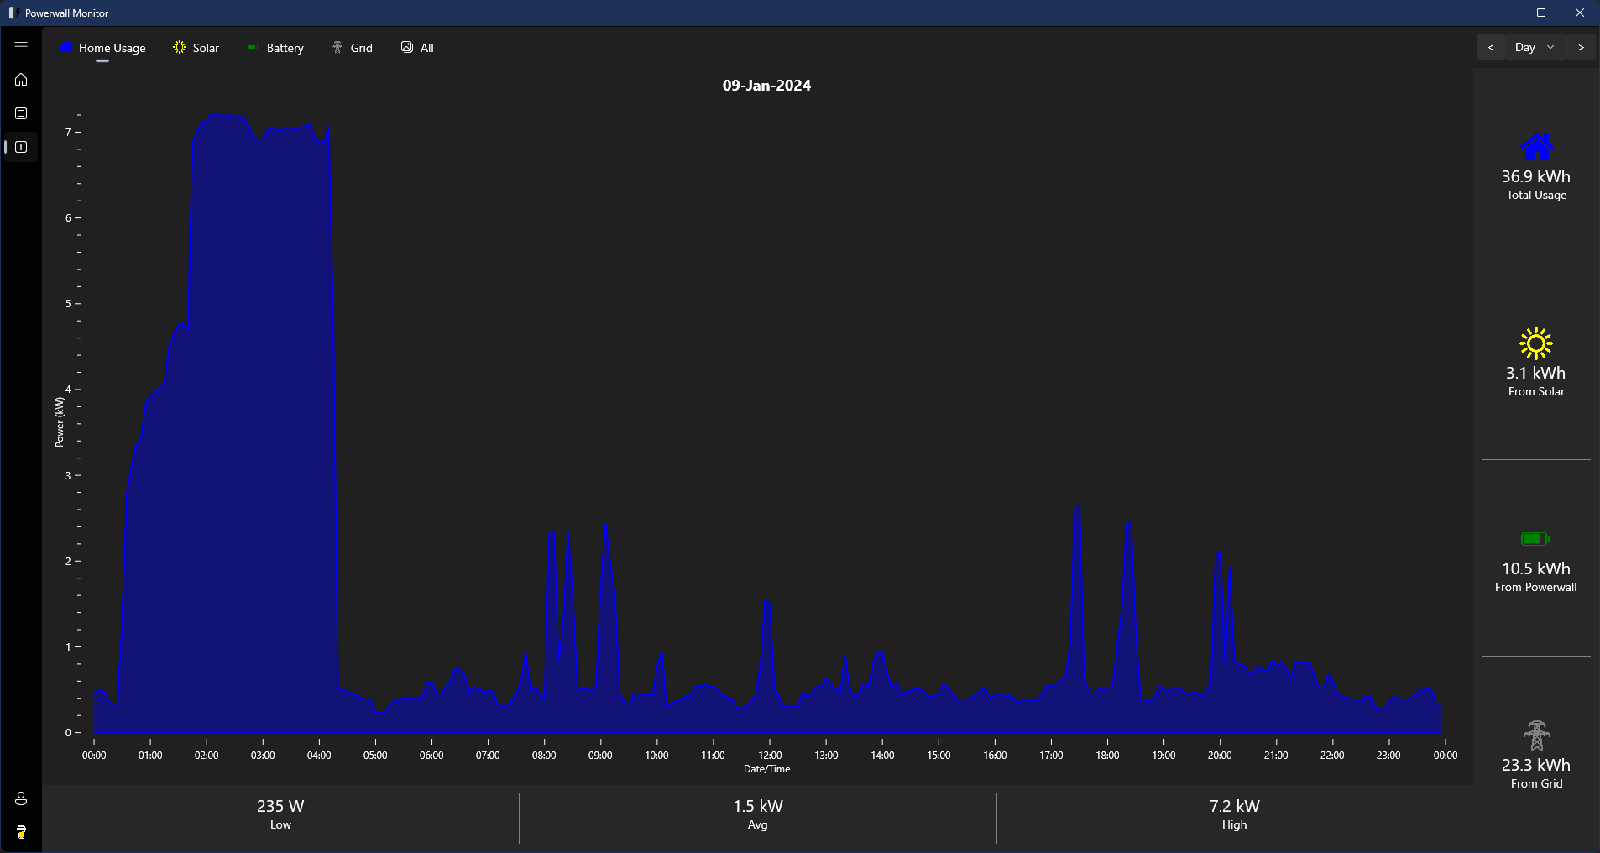Open the data records sidebar icon

pyautogui.click(x=20, y=113)
